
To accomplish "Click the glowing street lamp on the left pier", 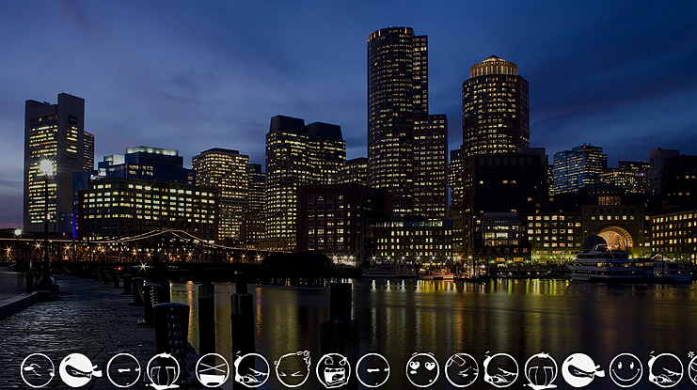I will point(46,168).
